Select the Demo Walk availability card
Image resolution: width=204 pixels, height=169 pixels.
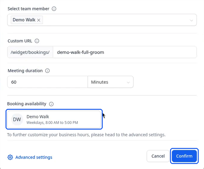coord(54,119)
